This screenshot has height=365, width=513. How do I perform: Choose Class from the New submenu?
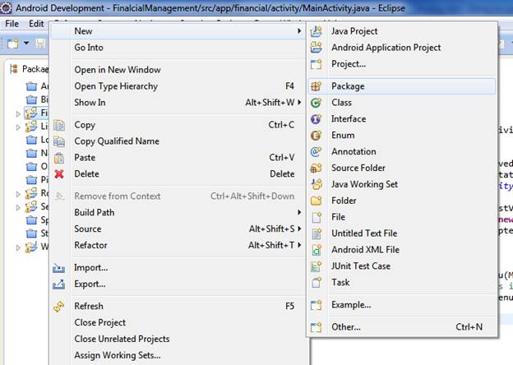tap(402, 103)
